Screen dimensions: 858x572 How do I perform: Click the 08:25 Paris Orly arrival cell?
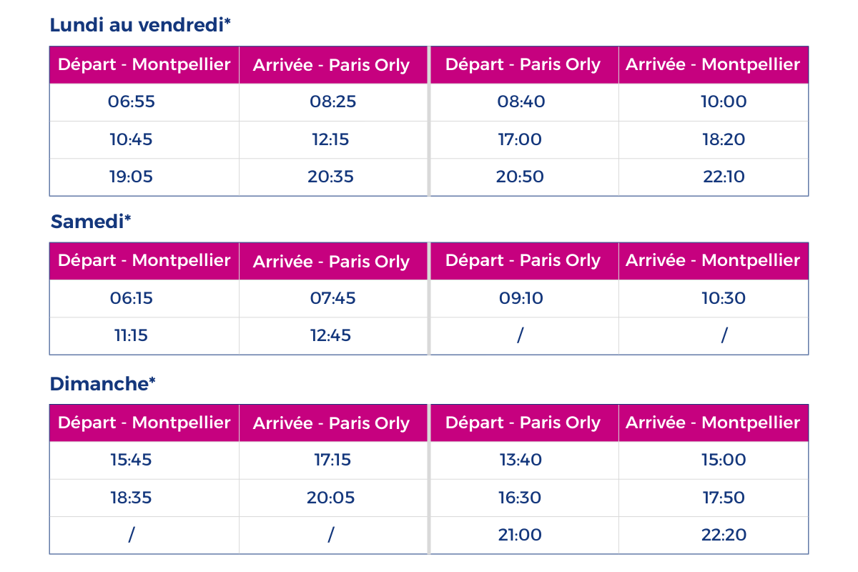pos(332,102)
